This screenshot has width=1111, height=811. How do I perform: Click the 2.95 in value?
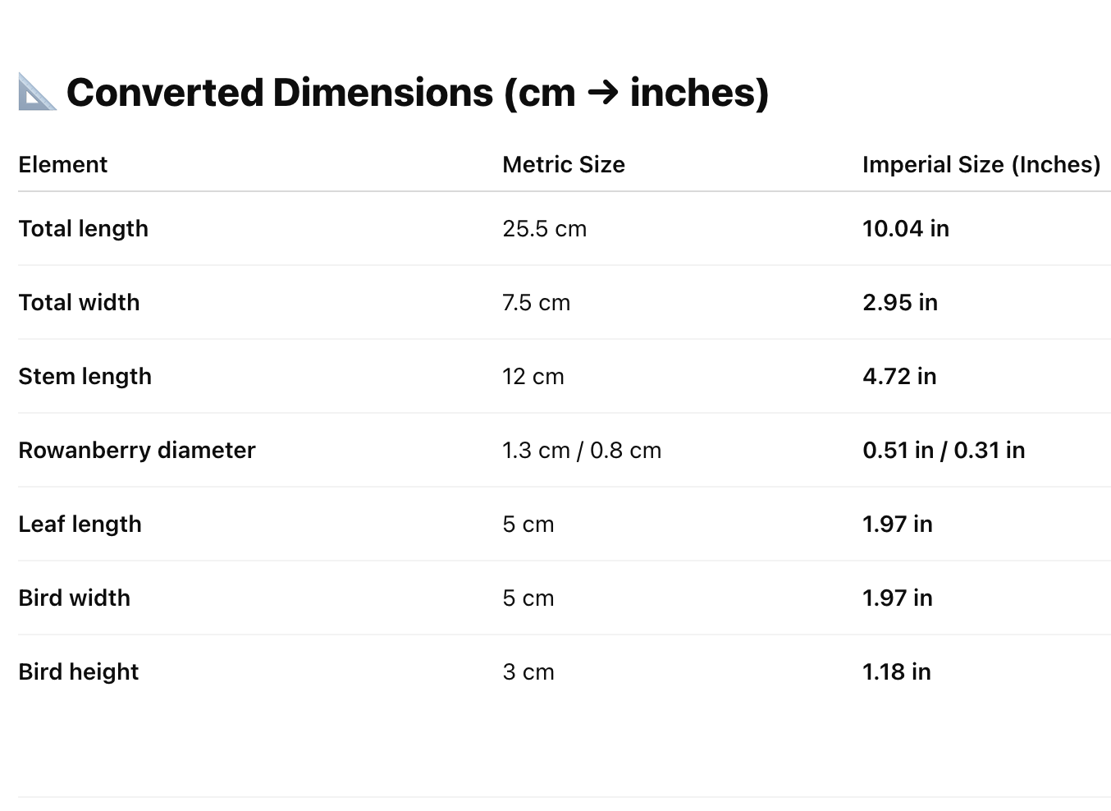point(900,302)
